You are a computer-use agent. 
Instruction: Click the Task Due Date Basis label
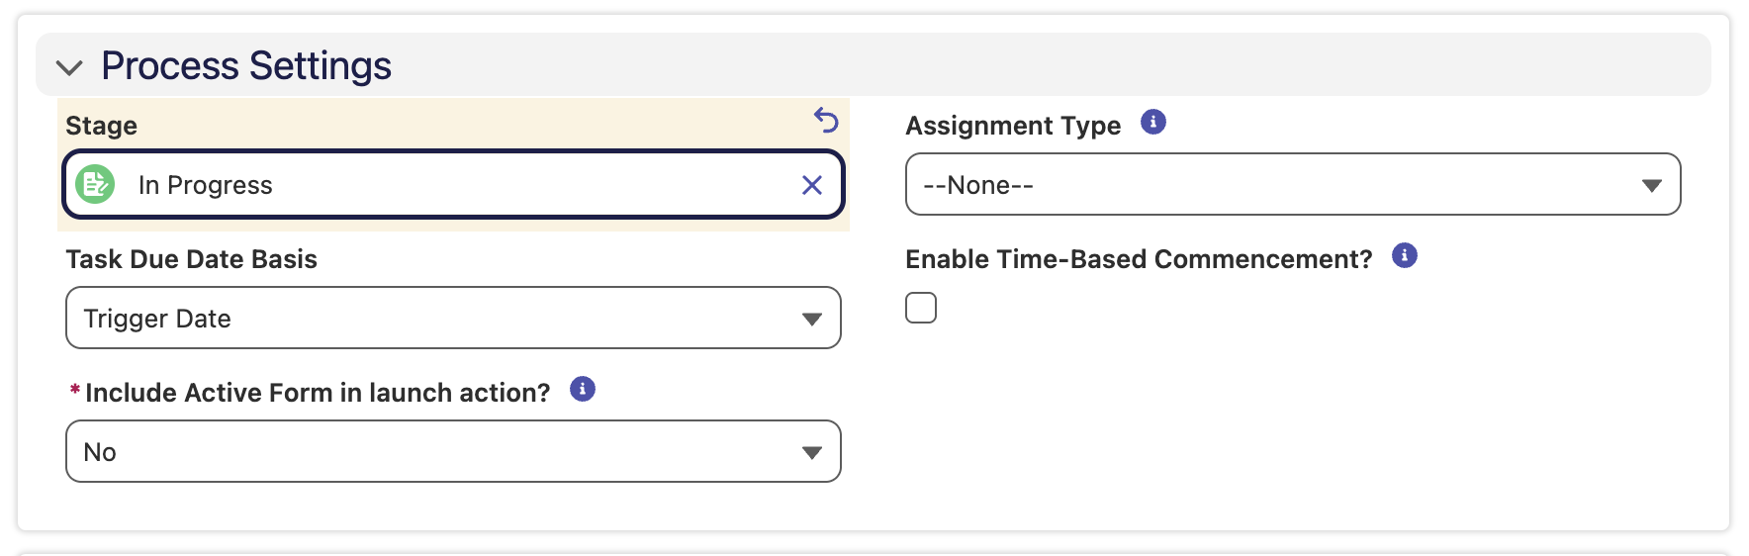(x=192, y=259)
